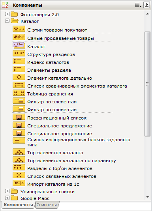Viewport: 152px width, 211px height.
Task: Select 'Список связанных элементов' text
Action: [x=62, y=176]
